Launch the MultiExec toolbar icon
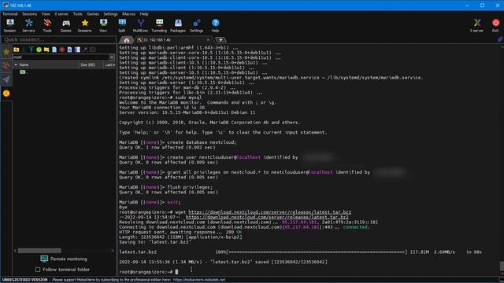Screen dimensions: 504x283 [x=140, y=25]
